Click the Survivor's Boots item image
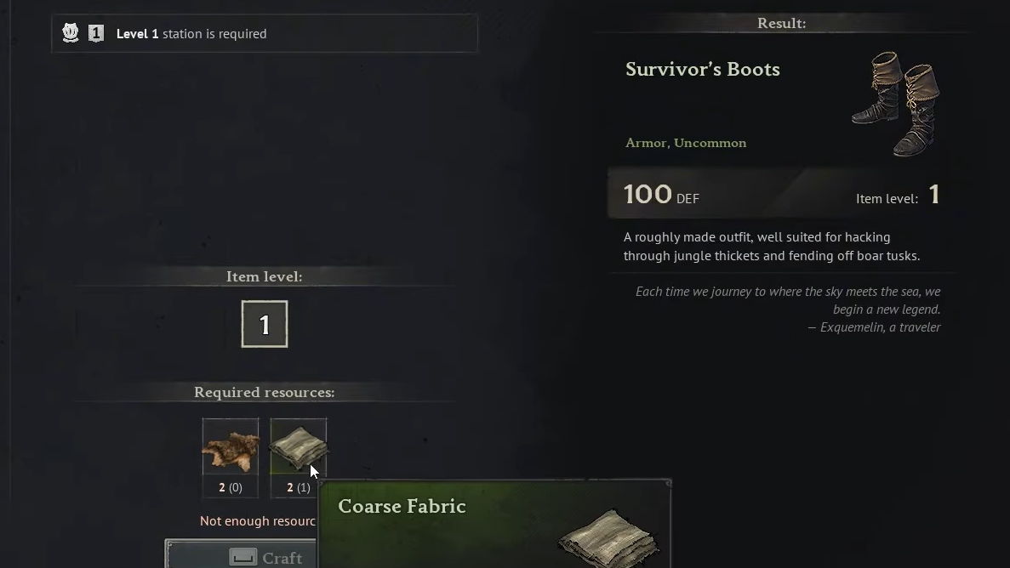The image size is (1010, 568). 896,104
